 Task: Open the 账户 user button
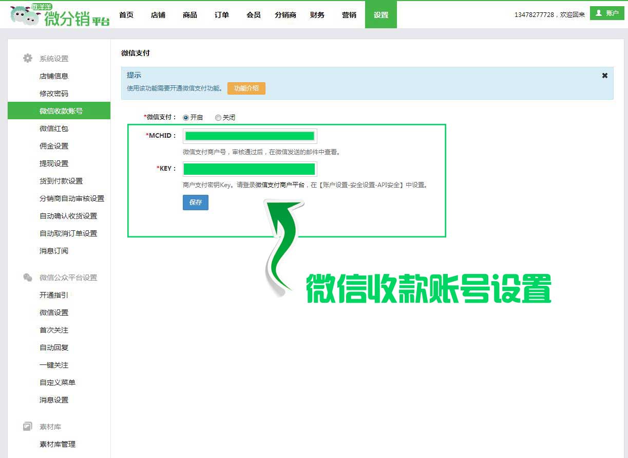pos(606,13)
